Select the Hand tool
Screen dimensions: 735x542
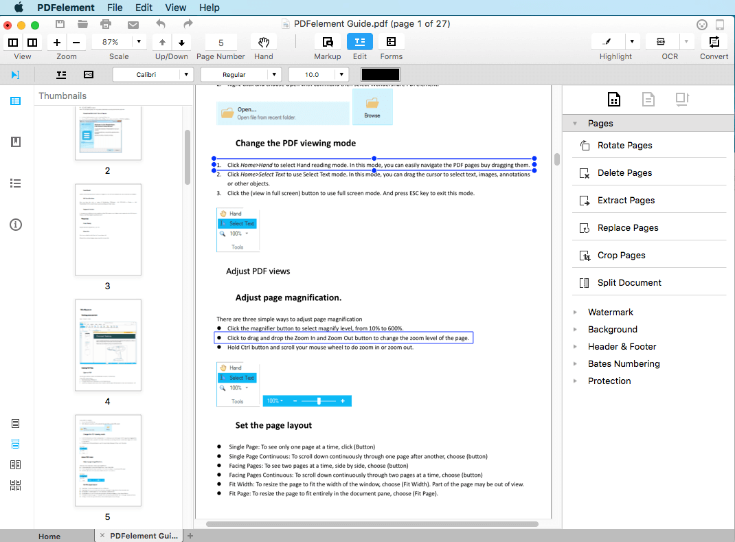[x=264, y=43]
